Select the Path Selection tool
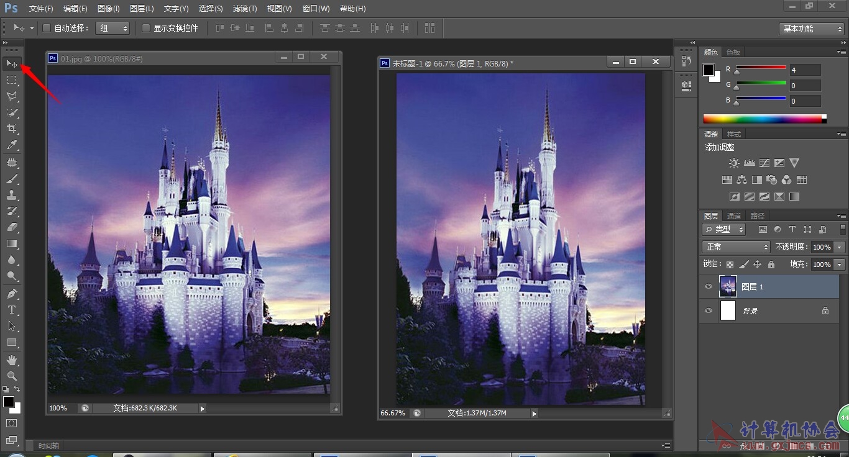849x457 pixels. 12,325
